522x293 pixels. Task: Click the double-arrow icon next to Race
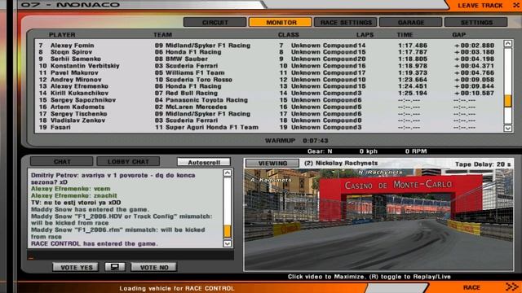point(511,286)
